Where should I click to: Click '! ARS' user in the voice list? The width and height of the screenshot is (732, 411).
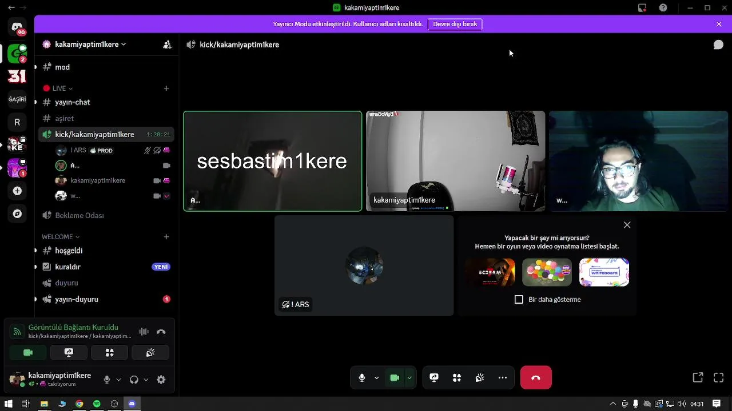point(113,151)
